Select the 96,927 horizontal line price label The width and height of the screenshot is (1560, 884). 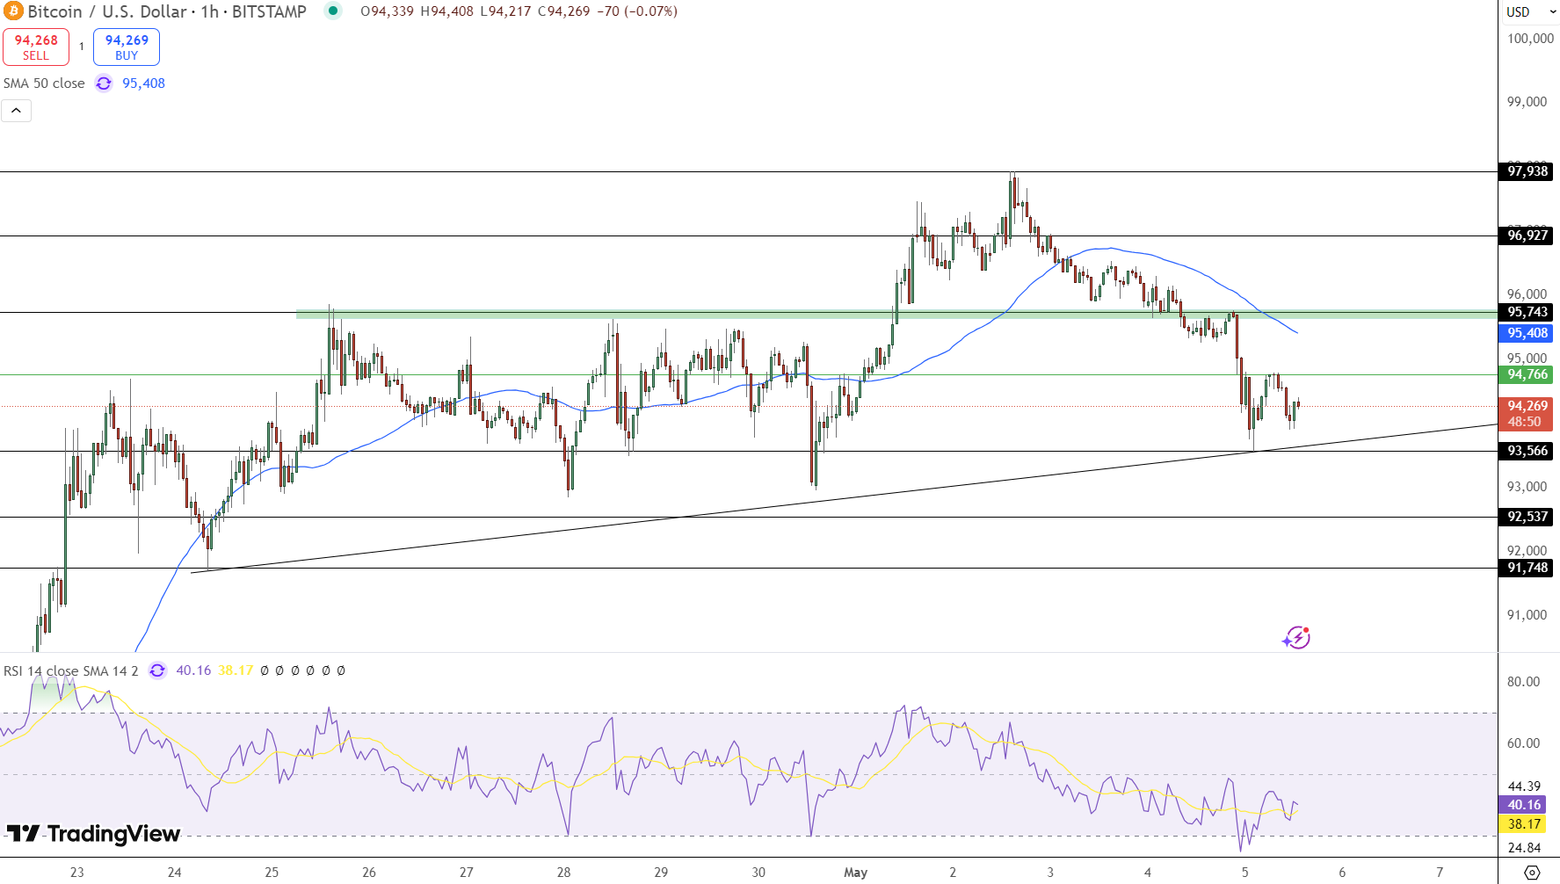[x=1527, y=235]
